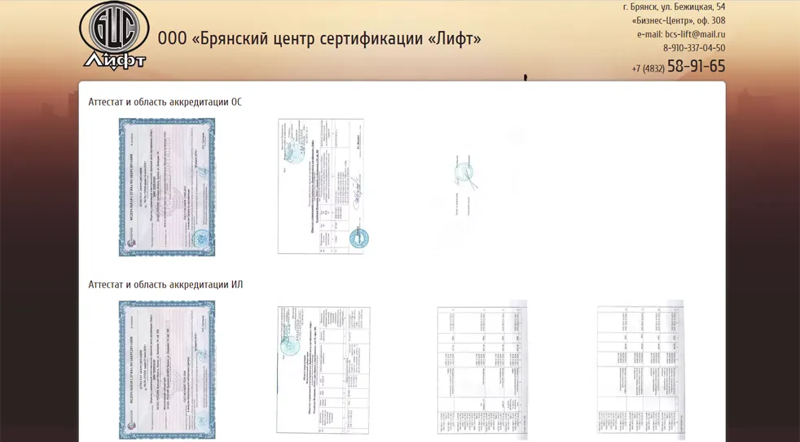Click the БЦС Лифт logo
The image size is (800, 442).
tap(114, 36)
